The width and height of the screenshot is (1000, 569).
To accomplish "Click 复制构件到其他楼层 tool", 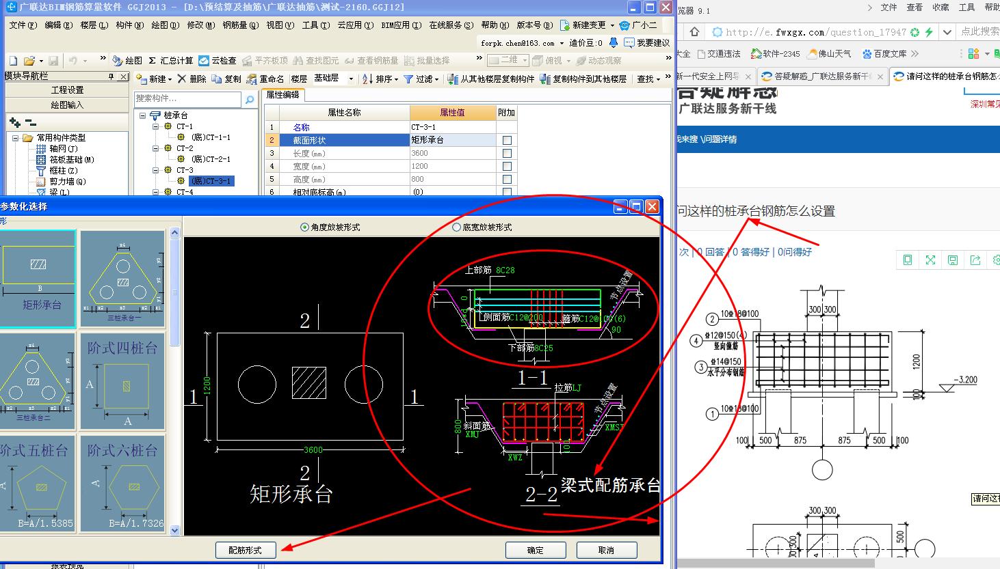I will point(583,79).
